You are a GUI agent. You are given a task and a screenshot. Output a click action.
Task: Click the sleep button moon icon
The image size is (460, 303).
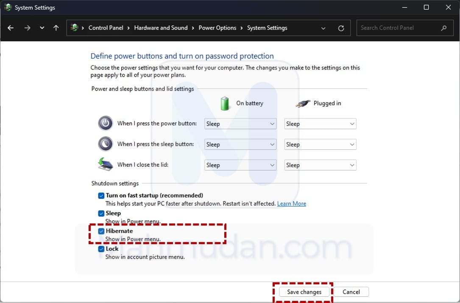tap(106, 144)
